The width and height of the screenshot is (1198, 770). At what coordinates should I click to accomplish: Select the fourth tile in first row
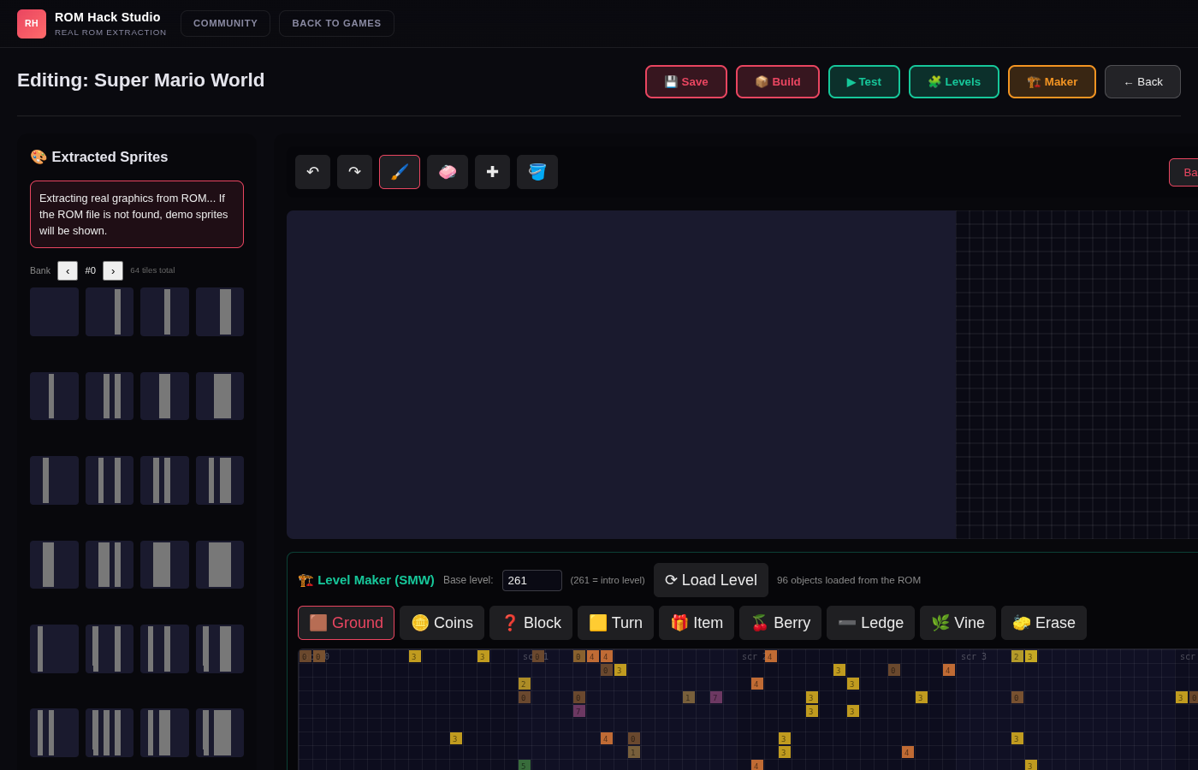220,311
